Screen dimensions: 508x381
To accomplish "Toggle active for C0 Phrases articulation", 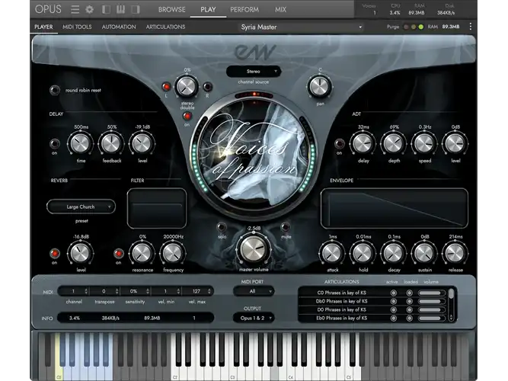I will pos(393,293).
